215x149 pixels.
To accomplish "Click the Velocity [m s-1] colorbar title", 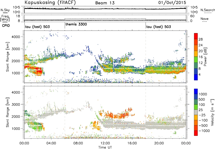I will click(212, 112).
